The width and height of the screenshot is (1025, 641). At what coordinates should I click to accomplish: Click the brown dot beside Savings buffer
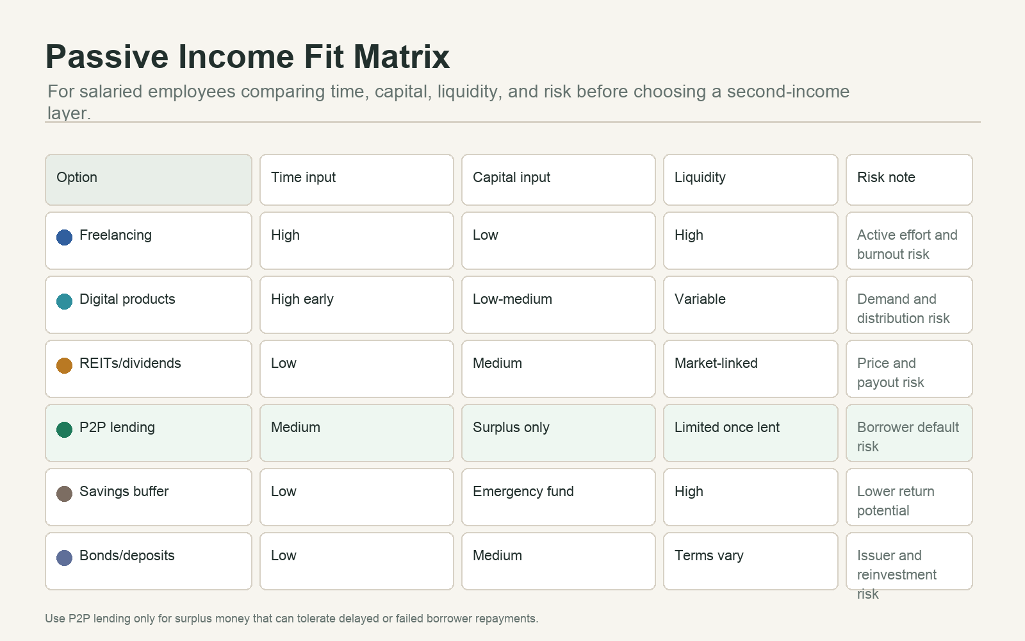(64, 494)
